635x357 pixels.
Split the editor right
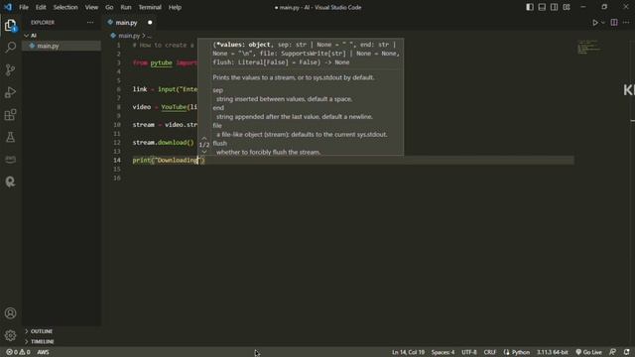point(614,23)
